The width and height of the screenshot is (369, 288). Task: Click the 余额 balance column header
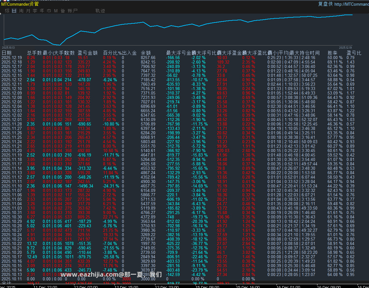(146, 53)
